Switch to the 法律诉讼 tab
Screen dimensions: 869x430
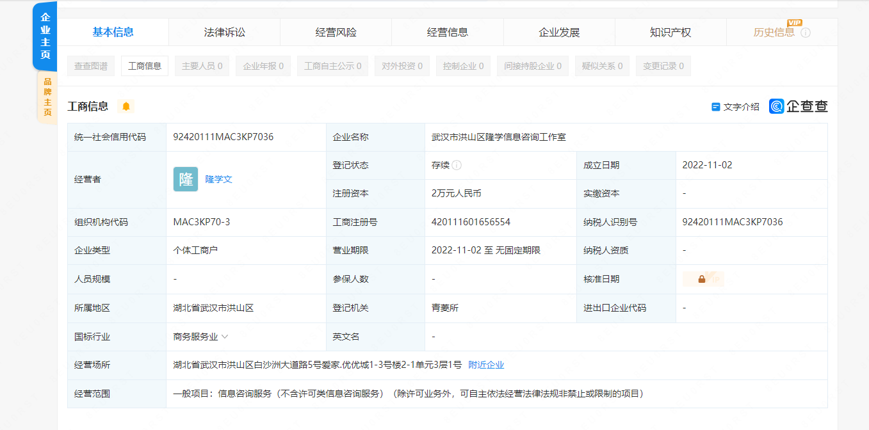click(x=224, y=33)
